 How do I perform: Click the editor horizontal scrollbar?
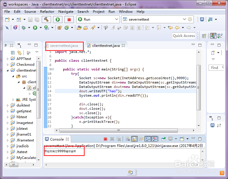119,130
